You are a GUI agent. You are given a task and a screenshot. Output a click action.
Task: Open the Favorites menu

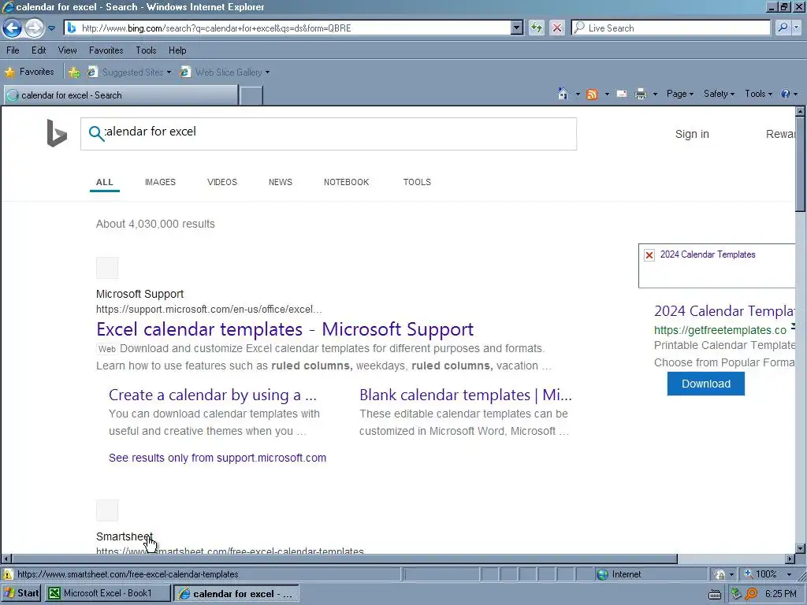pyautogui.click(x=106, y=50)
